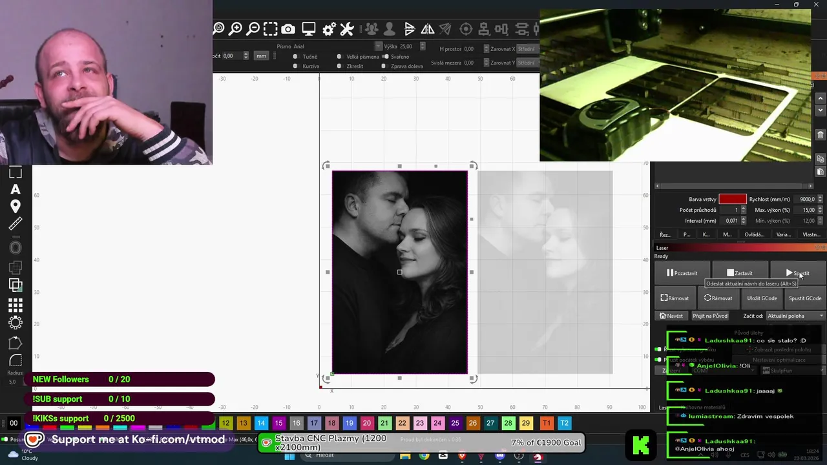Viewport: 827px width, 465px height.
Task: Click the Uložit GCode button
Action: point(762,298)
